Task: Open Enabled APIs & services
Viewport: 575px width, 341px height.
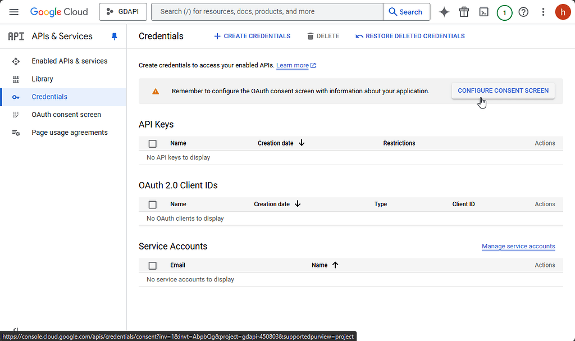Action: tap(63, 61)
